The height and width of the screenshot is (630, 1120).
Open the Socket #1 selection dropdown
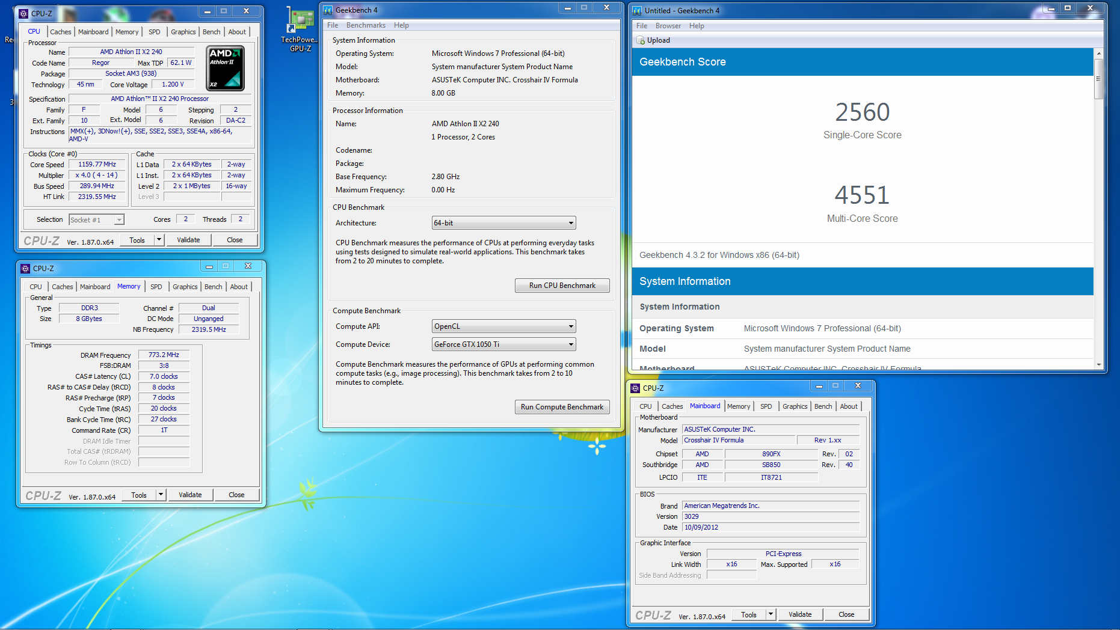96,220
